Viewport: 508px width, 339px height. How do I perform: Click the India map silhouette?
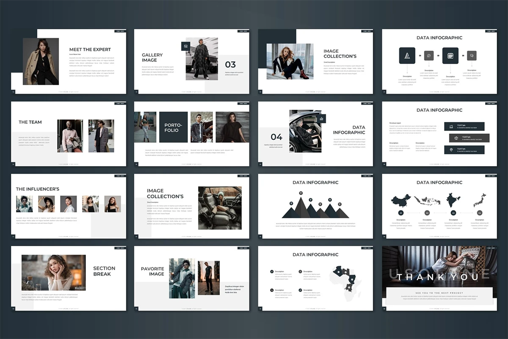(x=453, y=200)
